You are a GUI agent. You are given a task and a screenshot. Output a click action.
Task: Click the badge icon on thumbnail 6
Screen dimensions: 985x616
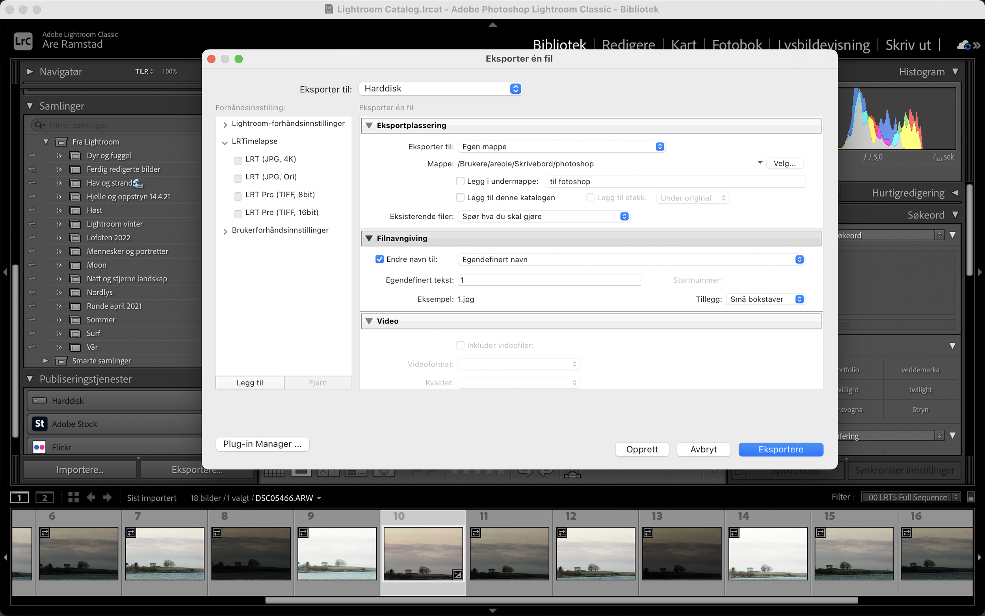[x=45, y=532]
